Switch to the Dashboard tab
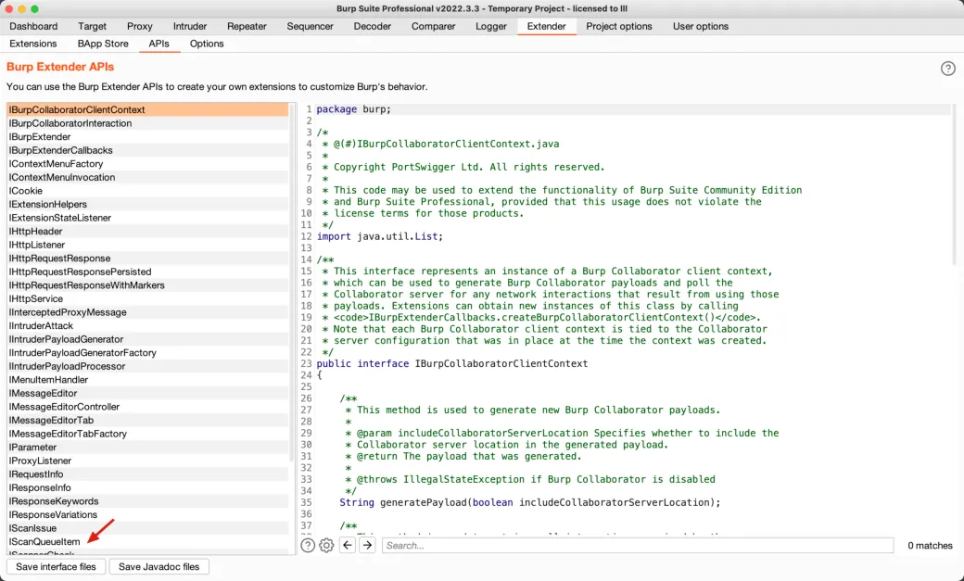This screenshot has height=581, width=964. coord(33,27)
